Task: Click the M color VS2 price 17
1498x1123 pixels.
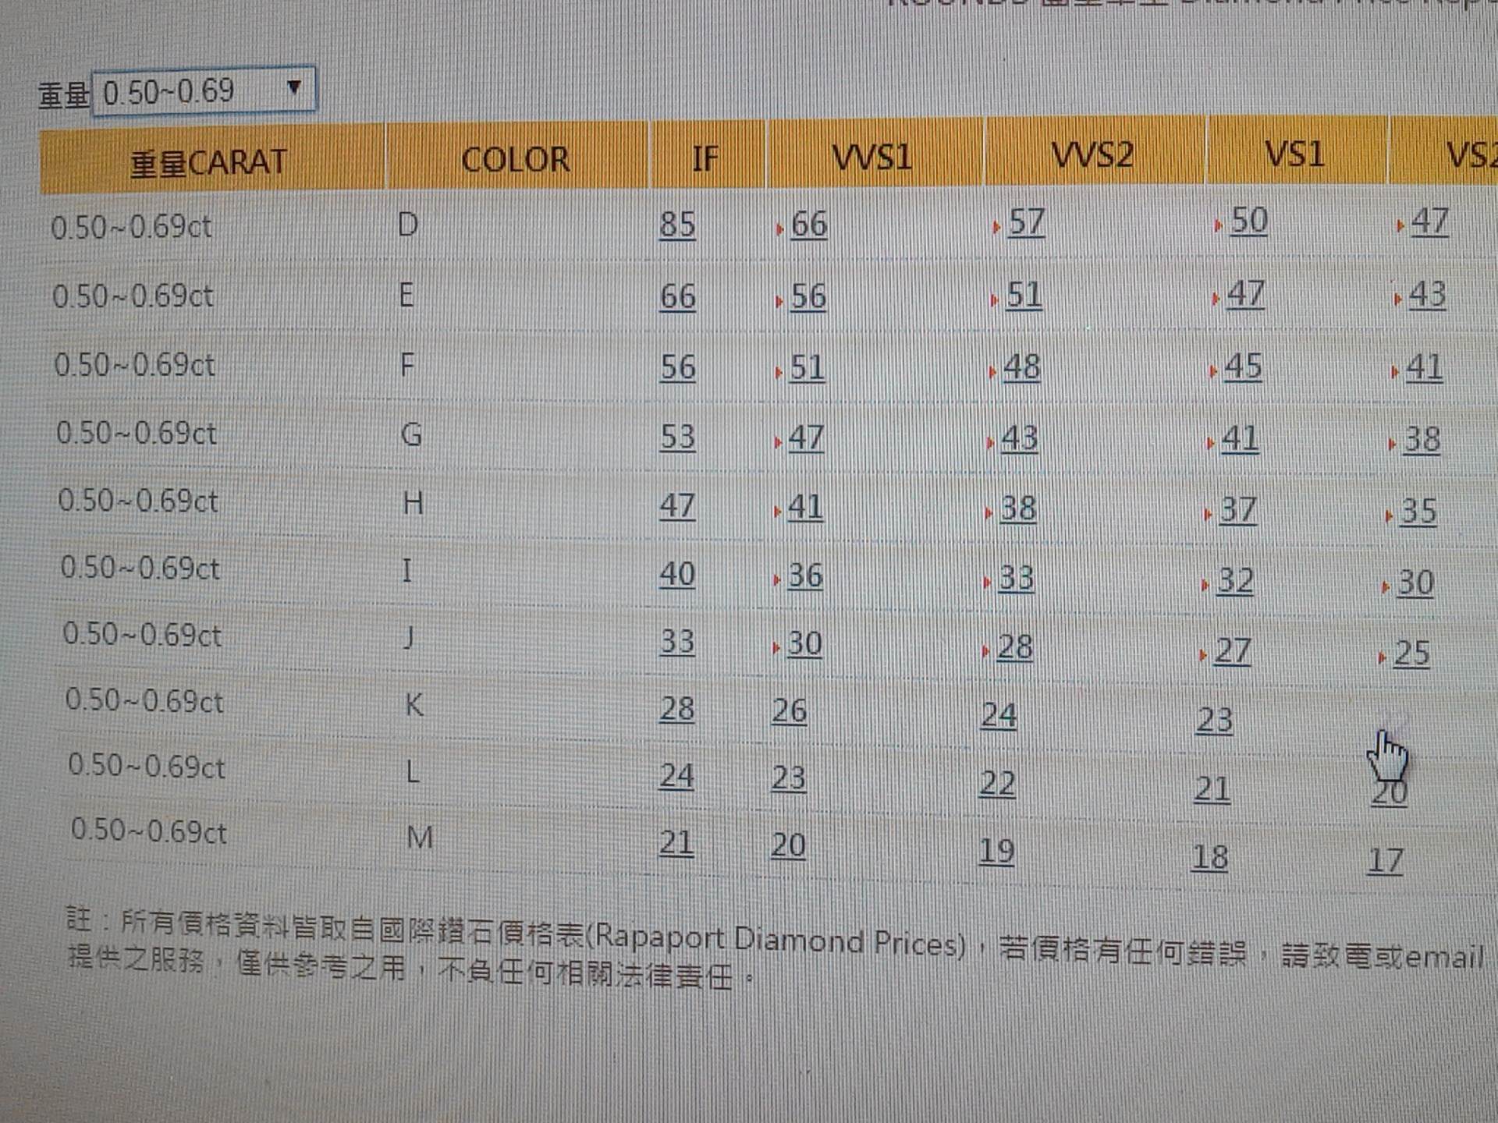Action: [1386, 861]
